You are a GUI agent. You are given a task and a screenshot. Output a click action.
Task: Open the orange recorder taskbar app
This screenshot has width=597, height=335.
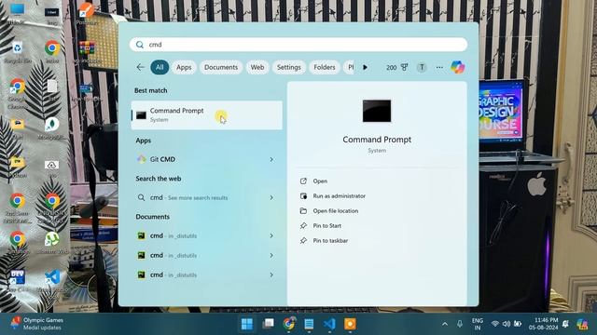tap(350, 324)
